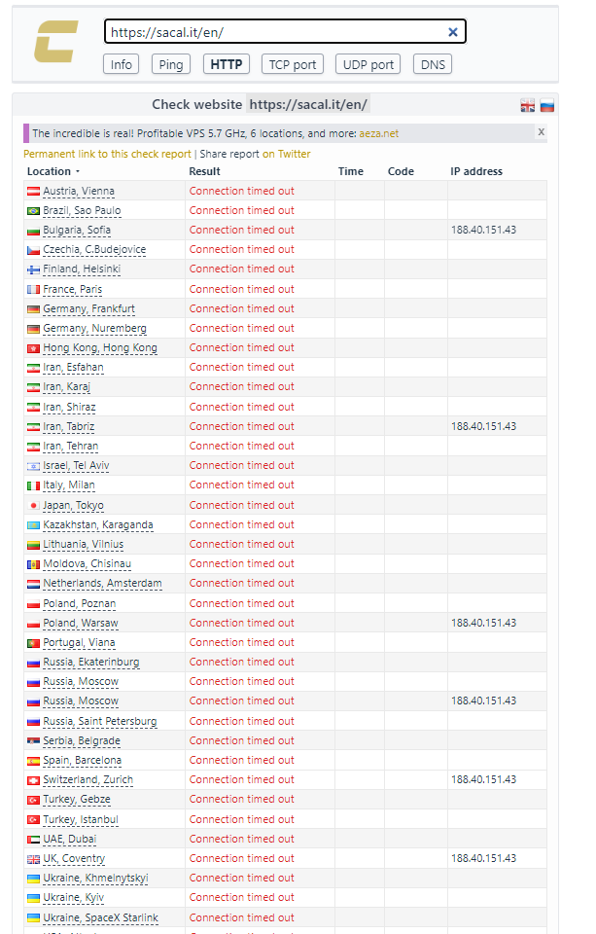The height and width of the screenshot is (934, 596).
Task: Close the aeza.net advertisement banner
Action: coord(542,131)
